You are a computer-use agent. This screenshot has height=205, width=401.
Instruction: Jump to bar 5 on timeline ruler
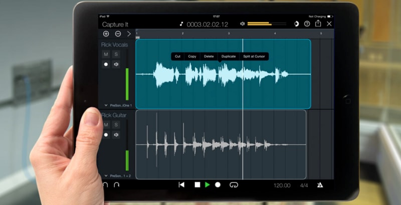321,33
